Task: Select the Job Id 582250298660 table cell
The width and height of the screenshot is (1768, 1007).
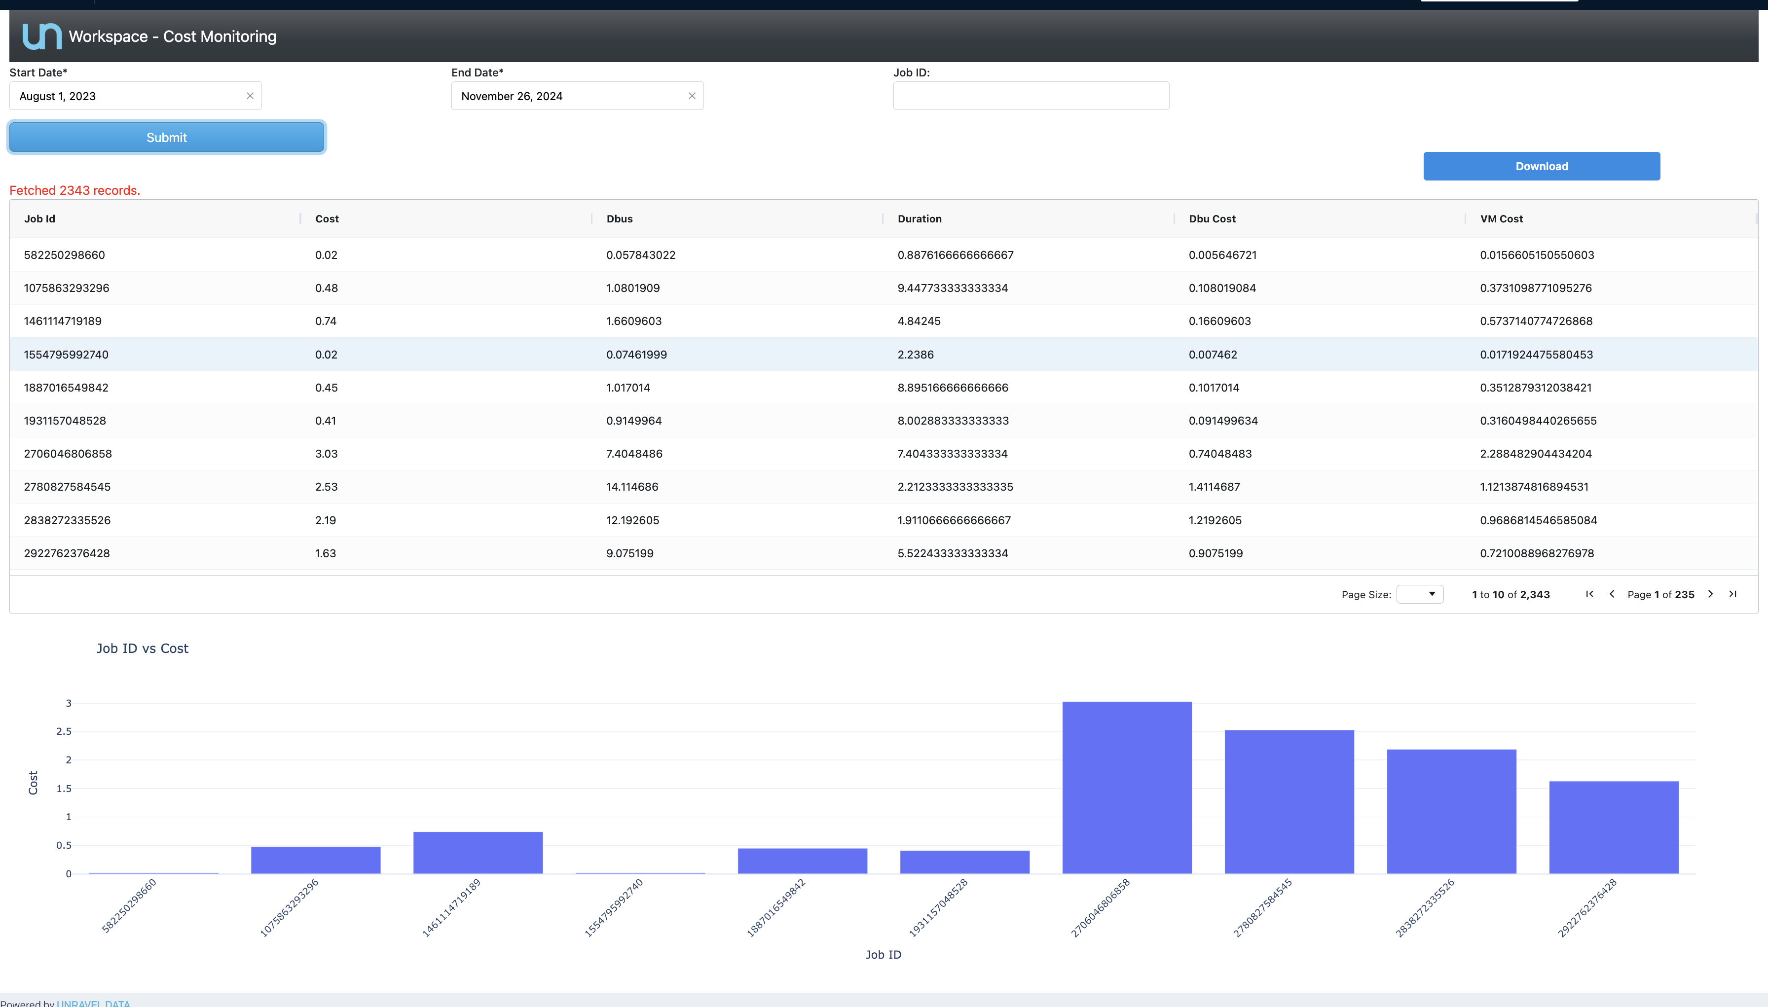Action: (64, 255)
